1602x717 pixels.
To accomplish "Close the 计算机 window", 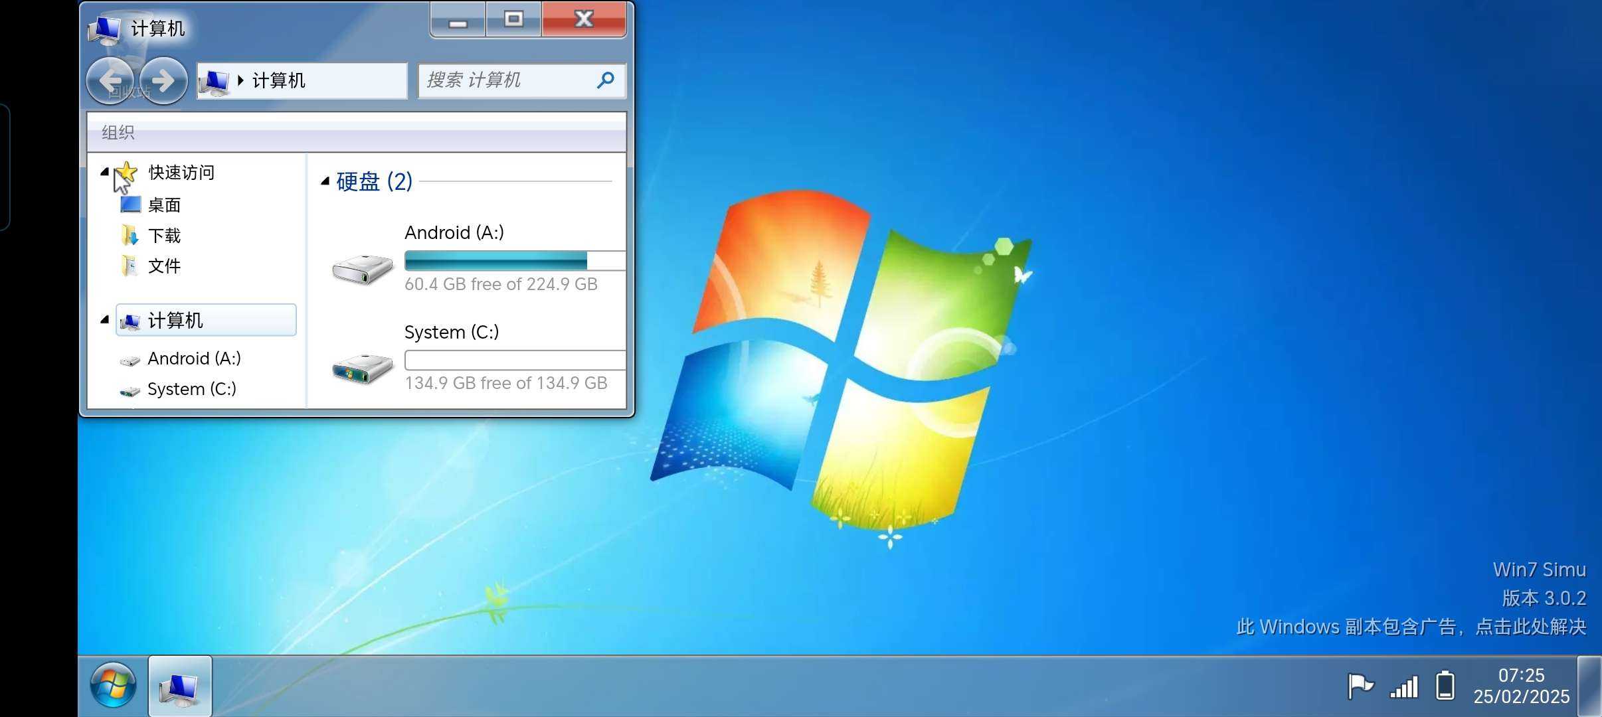I will [584, 20].
